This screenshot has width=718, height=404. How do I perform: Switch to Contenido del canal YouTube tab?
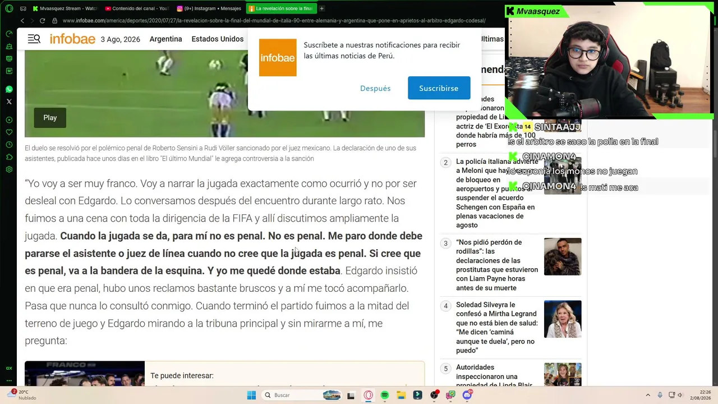(137, 8)
